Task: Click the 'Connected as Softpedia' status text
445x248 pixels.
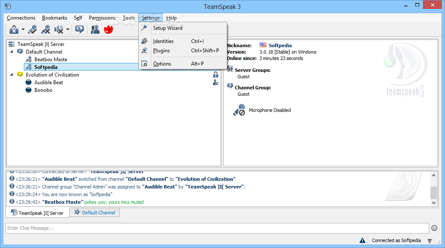Action: [x=396, y=240]
